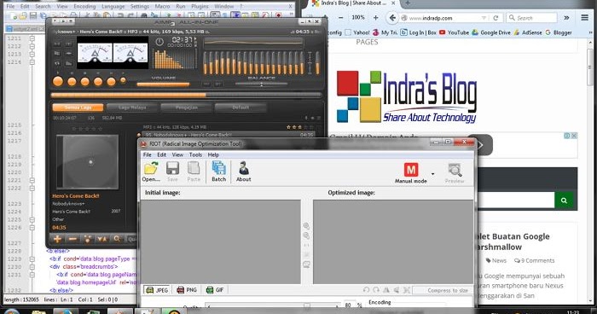Viewport: 597px width, 314px height.
Task: Open the Tools menu in RIOT
Action: pyautogui.click(x=195, y=154)
